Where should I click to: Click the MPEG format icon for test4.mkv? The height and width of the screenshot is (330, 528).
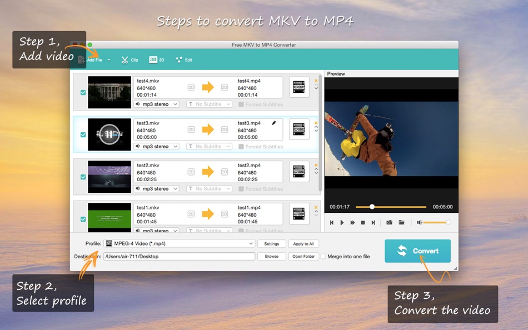(299, 87)
